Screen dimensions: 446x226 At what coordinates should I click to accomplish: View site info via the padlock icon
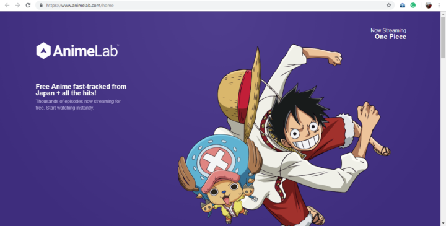(41, 5)
